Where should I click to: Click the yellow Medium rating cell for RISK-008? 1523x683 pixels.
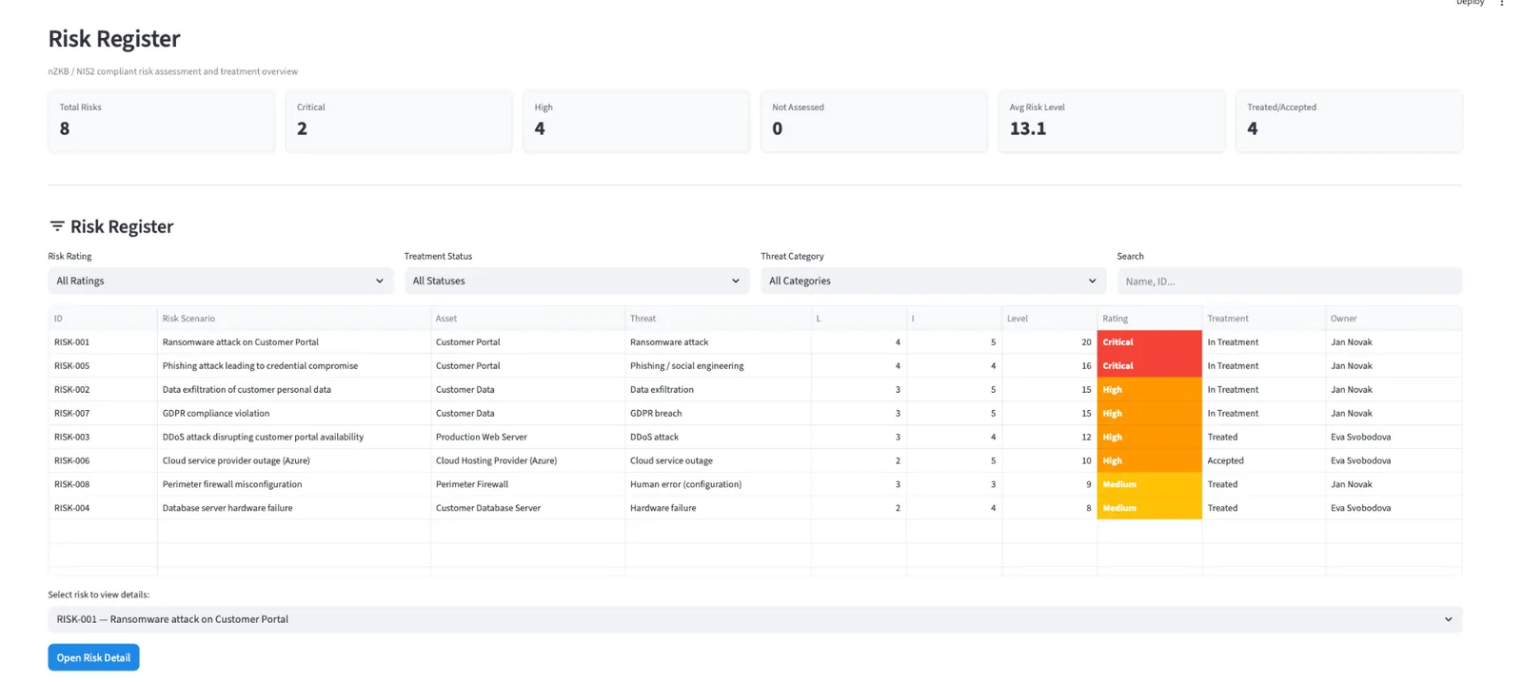tap(1149, 485)
